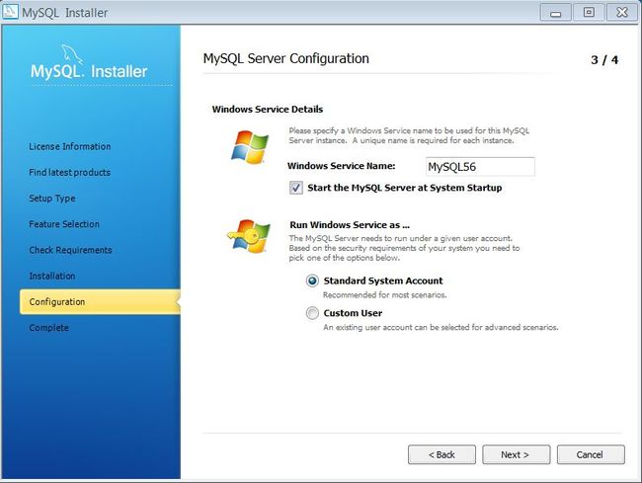642x483 pixels.
Task: Close the MySQL Installer window
Action: 622,13
